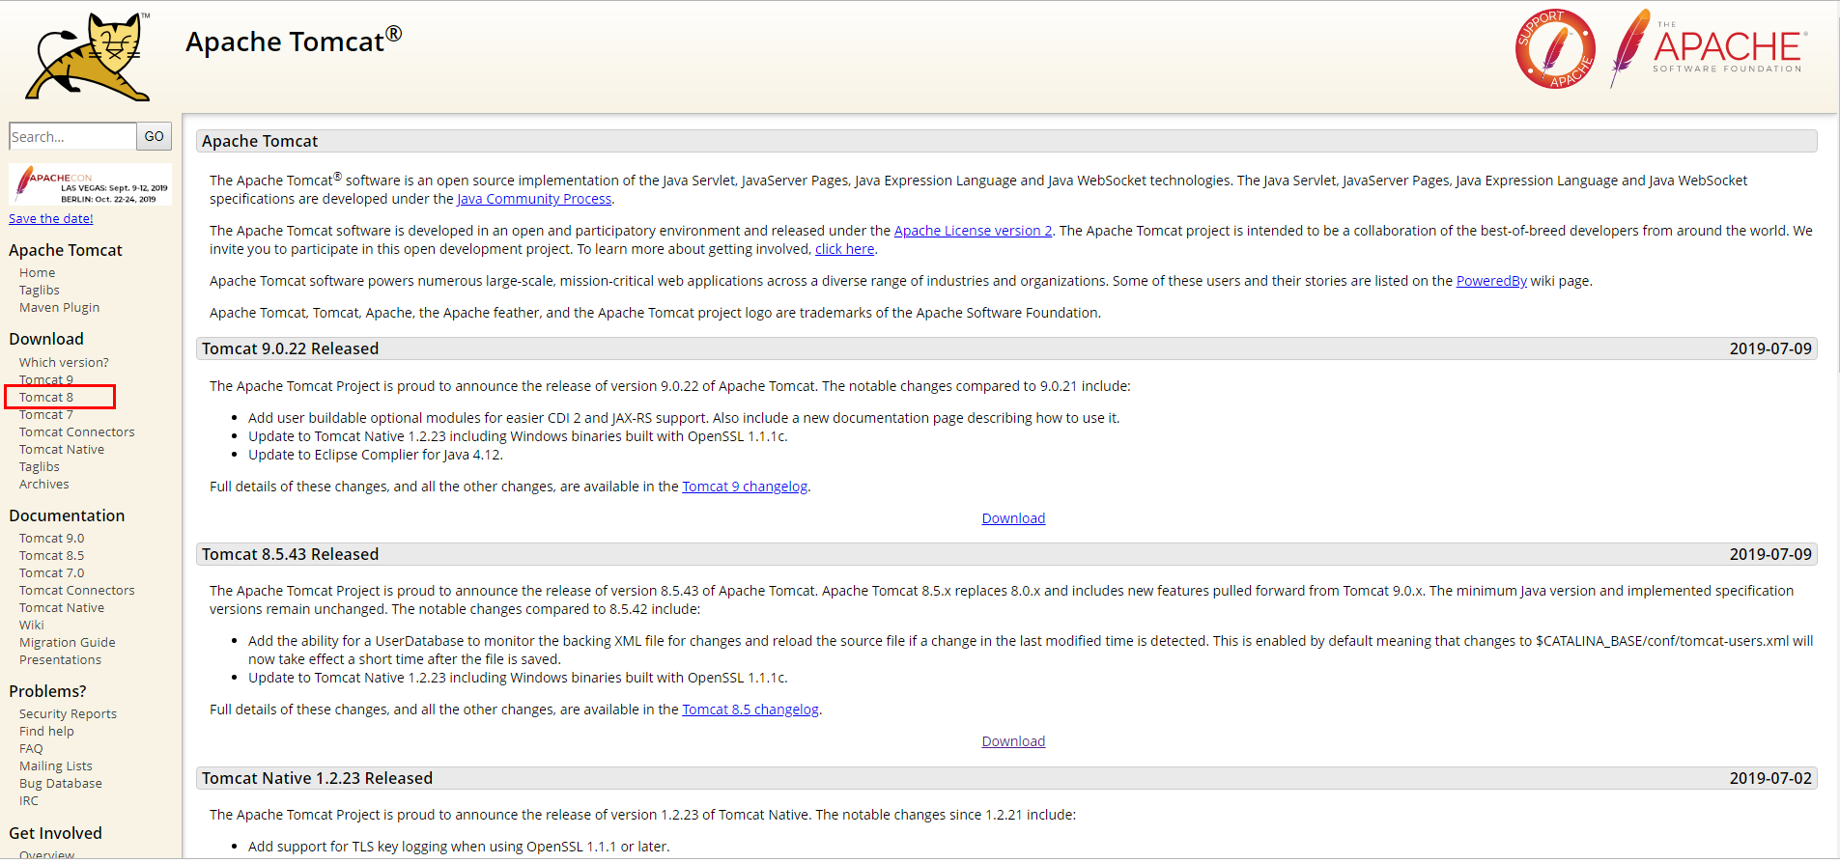
Task: Click the 2019-07-02 release date
Action: [1770, 778]
